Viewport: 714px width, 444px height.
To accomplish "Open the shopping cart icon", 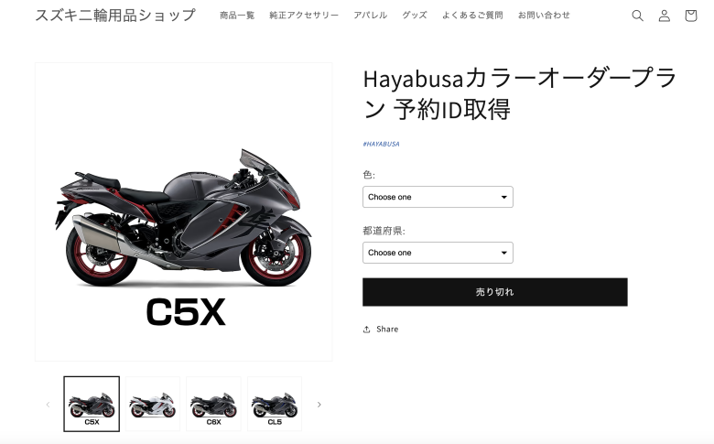I will pyautogui.click(x=691, y=16).
